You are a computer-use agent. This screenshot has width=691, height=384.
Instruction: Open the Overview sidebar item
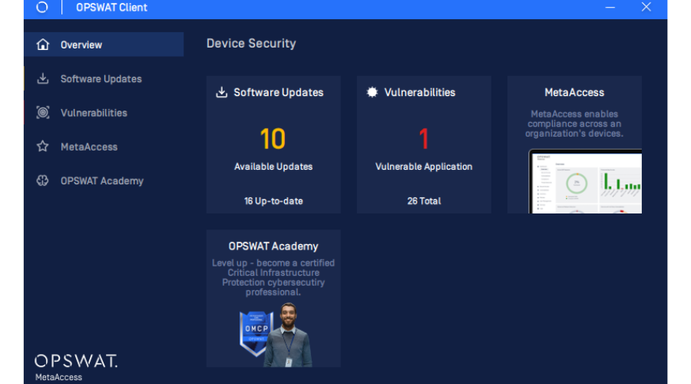104,45
